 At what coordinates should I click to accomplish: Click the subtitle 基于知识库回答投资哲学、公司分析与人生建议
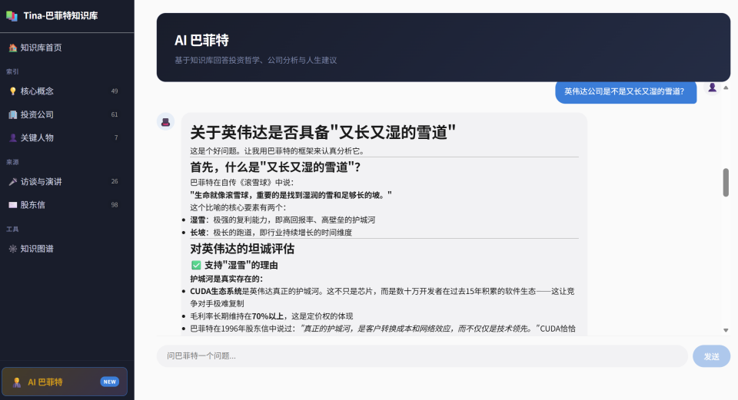point(255,60)
